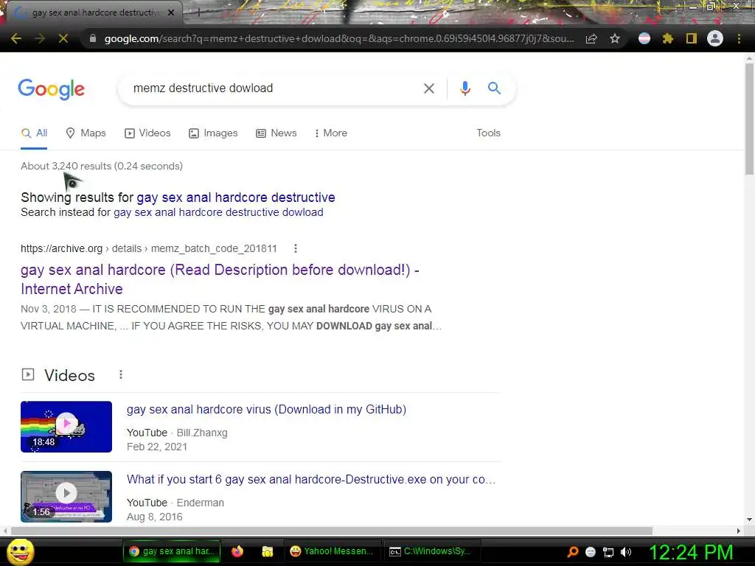
Task: Click the 12:24 PM taskbar clock
Action: [x=692, y=552]
